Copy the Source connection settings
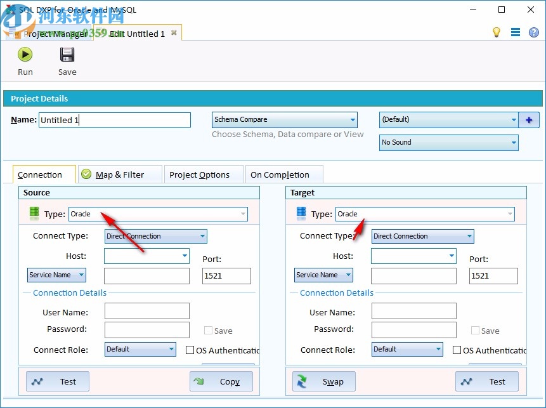546x408 pixels. click(221, 381)
